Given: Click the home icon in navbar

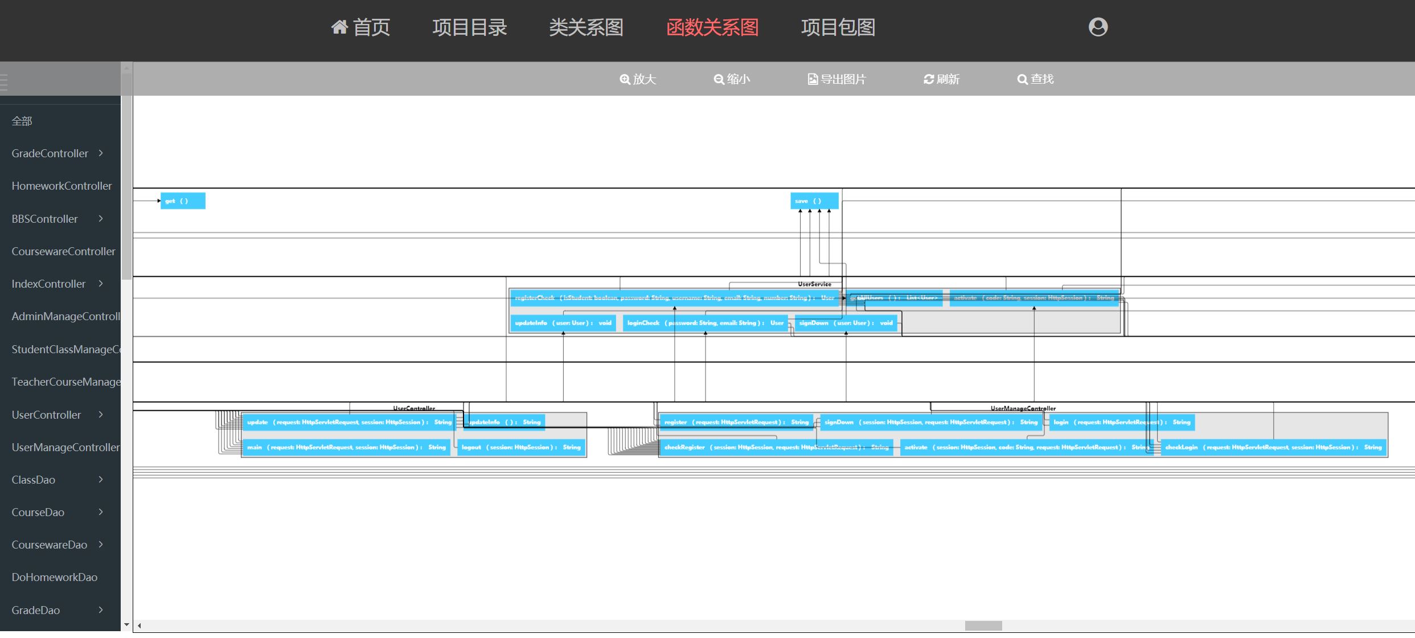Looking at the screenshot, I should point(339,27).
